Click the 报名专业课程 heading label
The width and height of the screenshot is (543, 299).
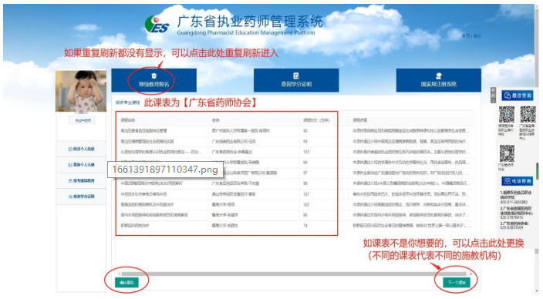click(128, 102)
